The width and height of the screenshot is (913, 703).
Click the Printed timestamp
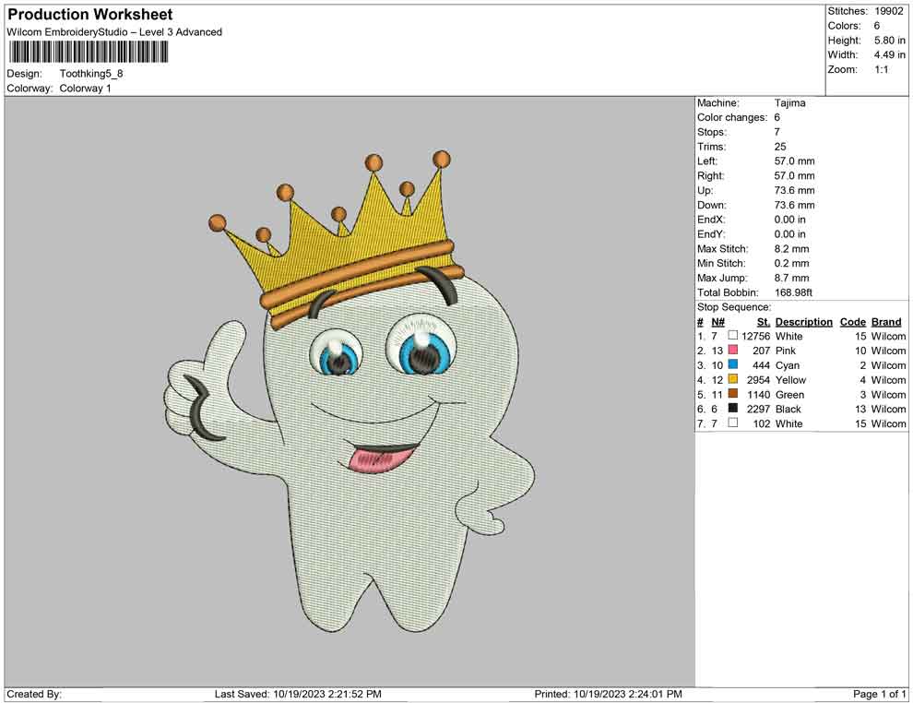608,695
